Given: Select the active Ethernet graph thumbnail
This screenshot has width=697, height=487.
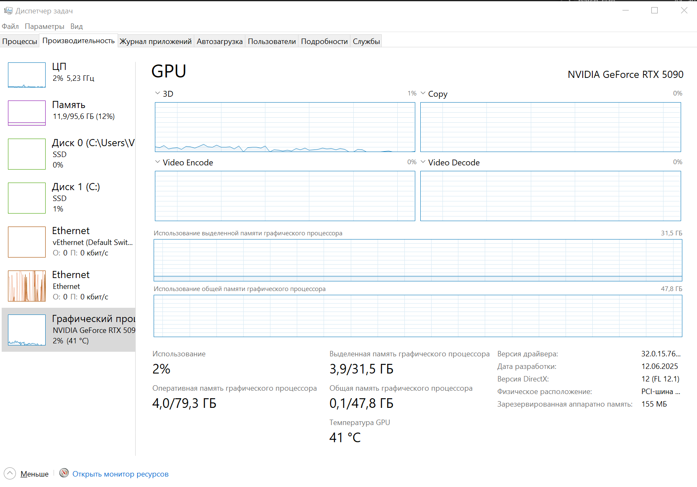Looking at the screenshot, I should pyautogui.click(x=27, y=286).
